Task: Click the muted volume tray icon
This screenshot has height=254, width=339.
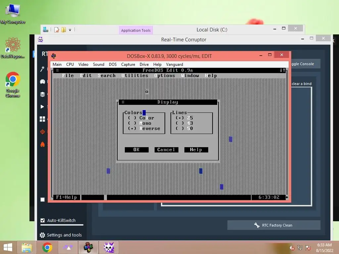Action: pos(292,248)
